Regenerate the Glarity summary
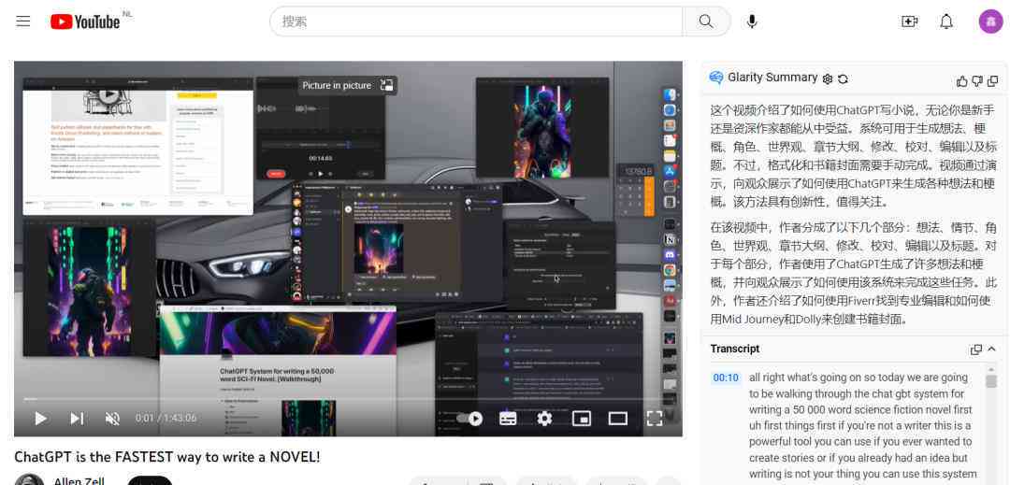The image size is (1010, 485). click(x=843, y=78)
